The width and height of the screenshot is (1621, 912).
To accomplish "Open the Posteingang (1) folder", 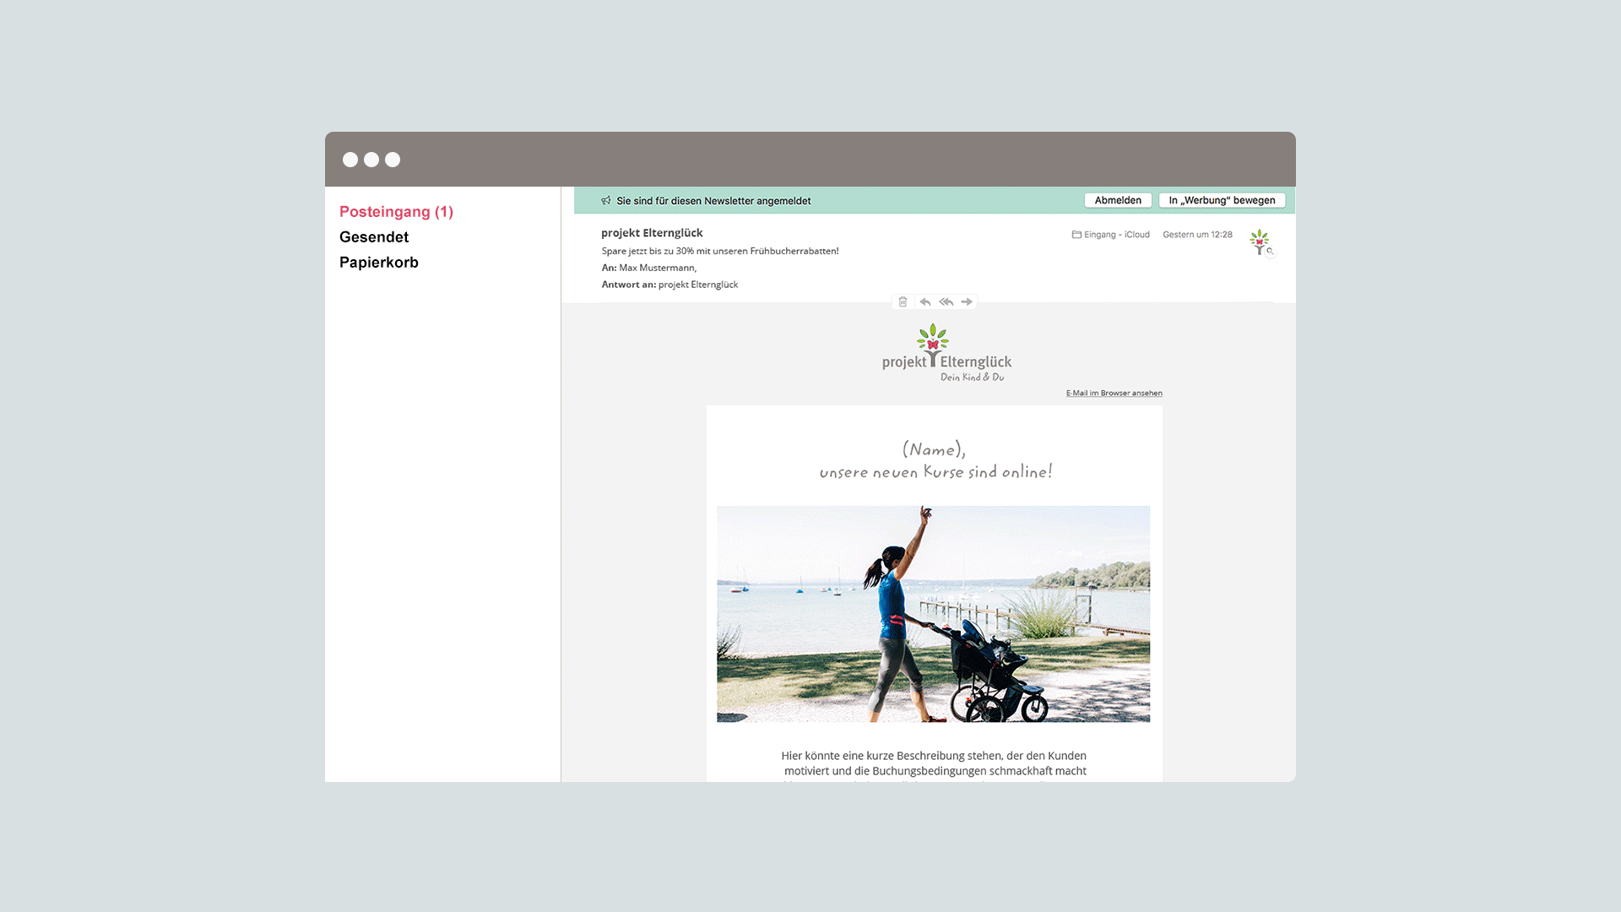I will coord(396,212).
